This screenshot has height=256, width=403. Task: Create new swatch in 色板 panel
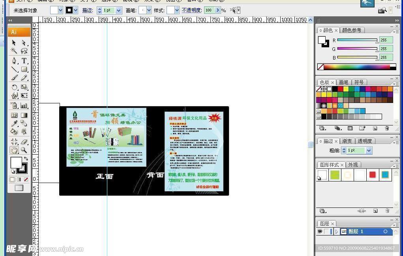pos(375,128)
